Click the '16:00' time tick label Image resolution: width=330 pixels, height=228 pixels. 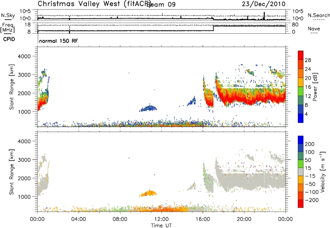203,219
